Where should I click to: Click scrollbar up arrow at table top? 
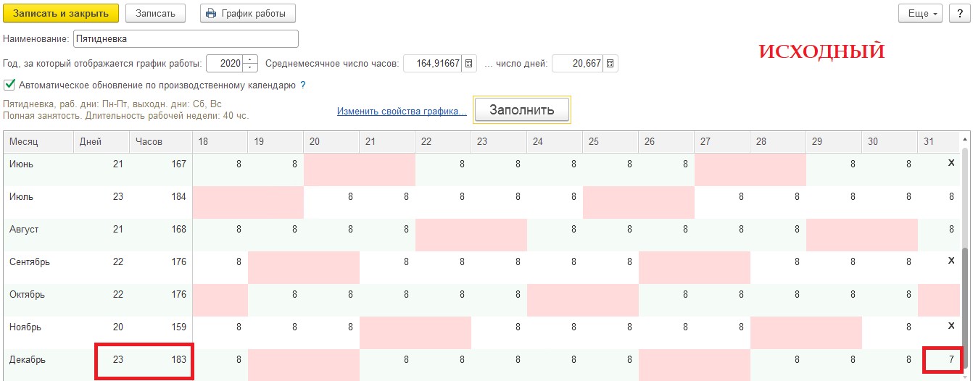pyautogui.click(x=965, y=138)
